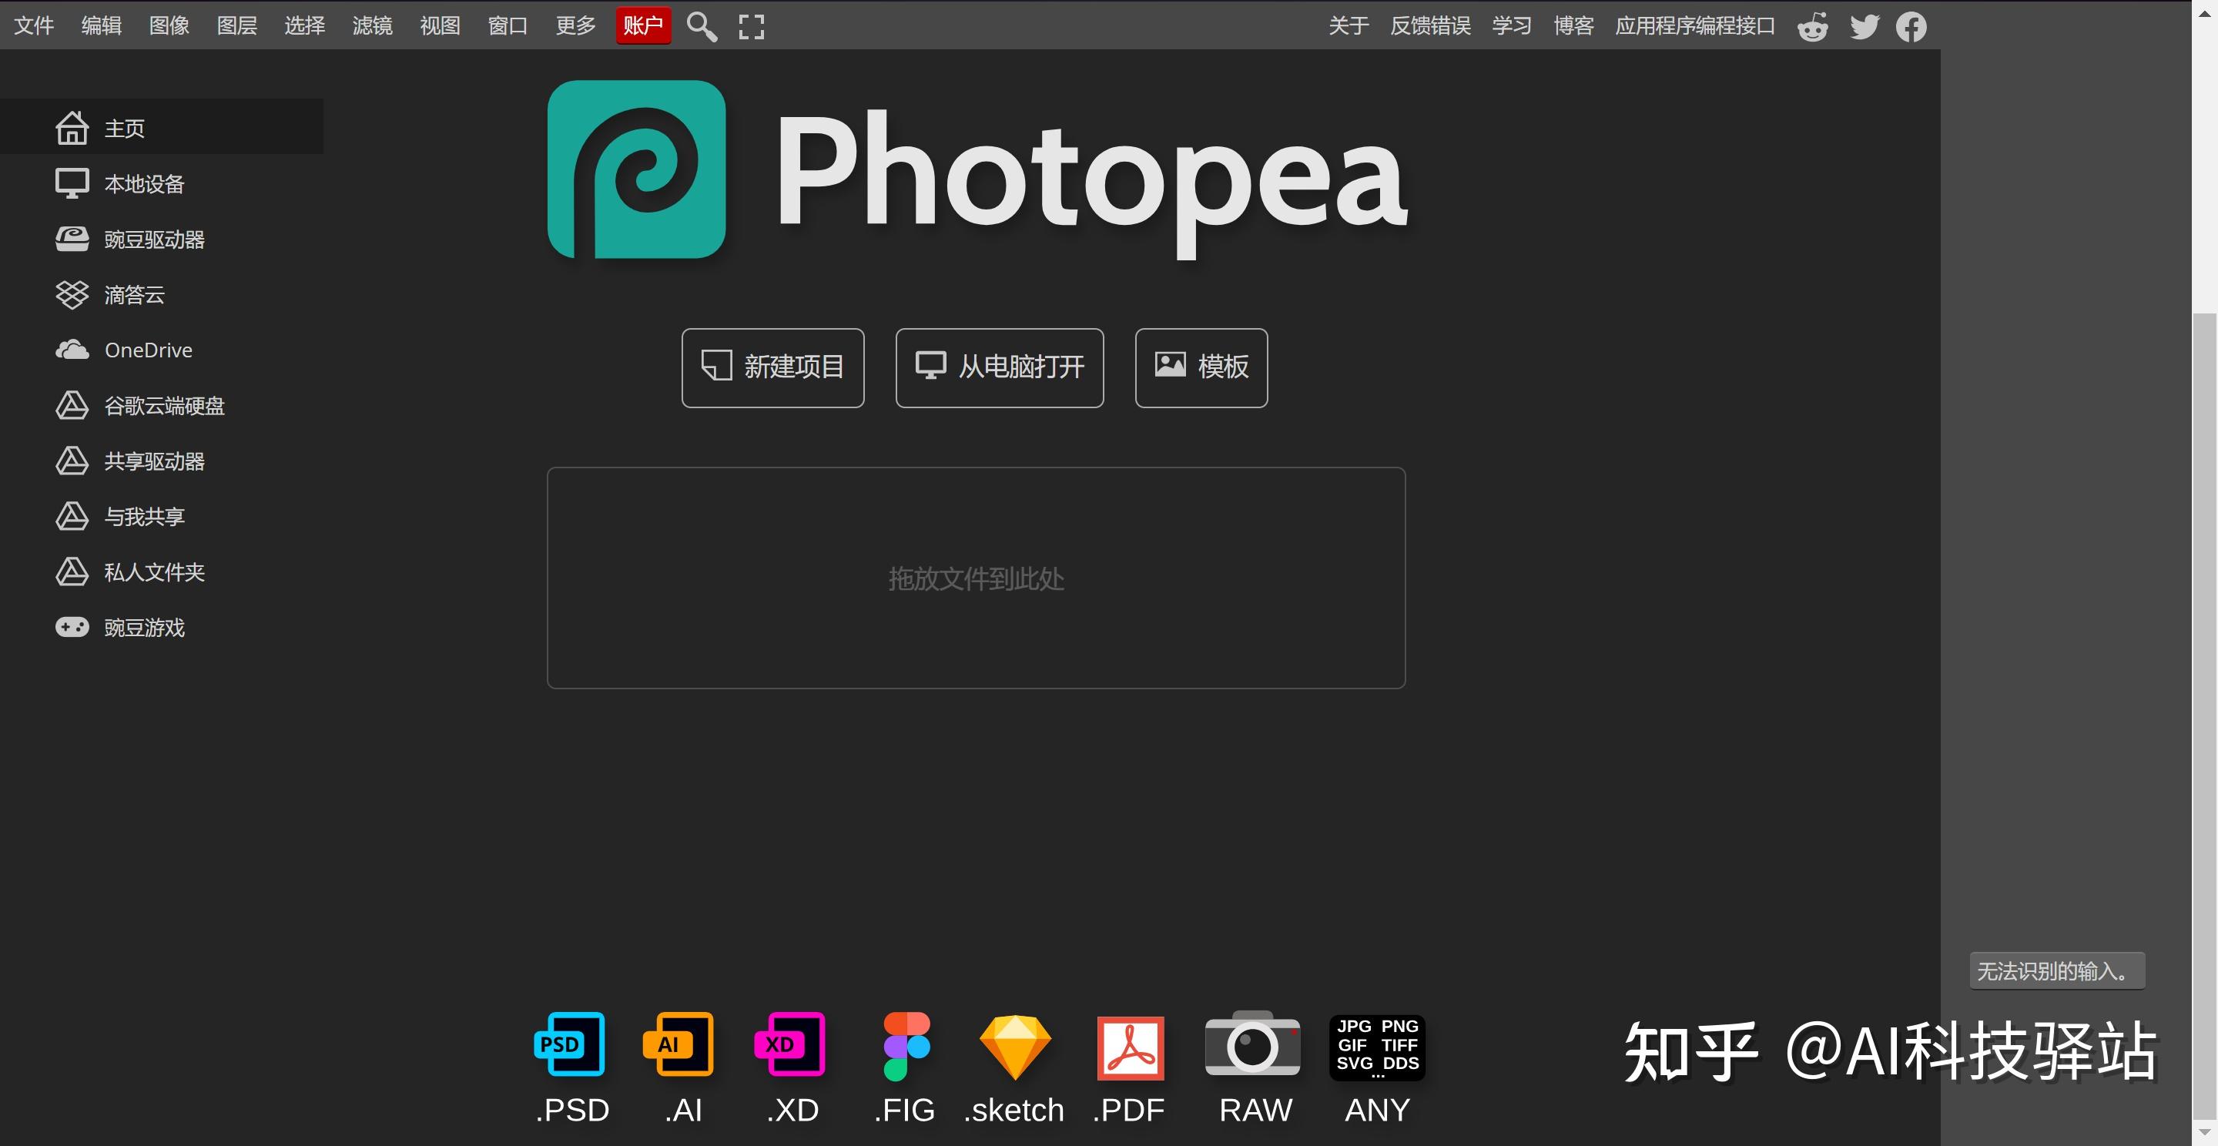The image size is (2218, 1146).
Task: Click the gamepad icon beside 豌豆游戏
Action: (72, 627)
